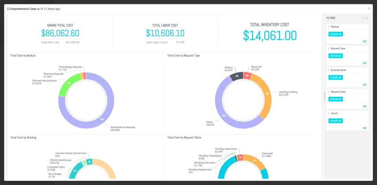
Task: Click the Pending Execution $1.19K label
Action: 204,164
